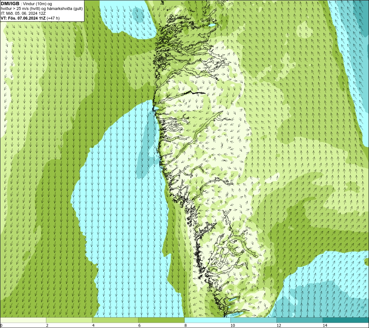Image resolution: width=369 pixels, height=328 pixels.
Task: Click the valid time text 'VT: Fös. 07.06.2024 11Z'
Action: point(23,18)
